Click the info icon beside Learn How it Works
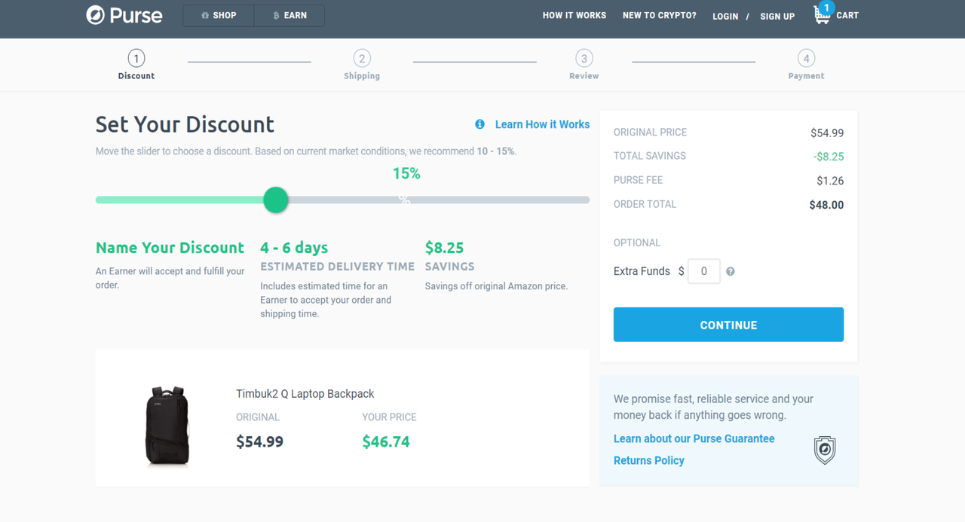This screenshot has width=965, height=522. tap(479, 124)
